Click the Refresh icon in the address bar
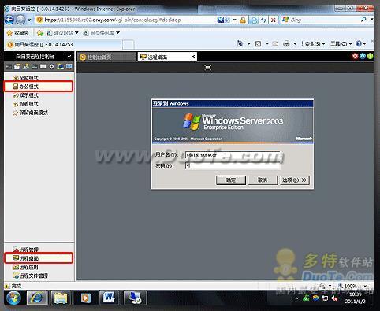This screenshot has height=311, width=380. pyautogui.click(x=254, y=20)
